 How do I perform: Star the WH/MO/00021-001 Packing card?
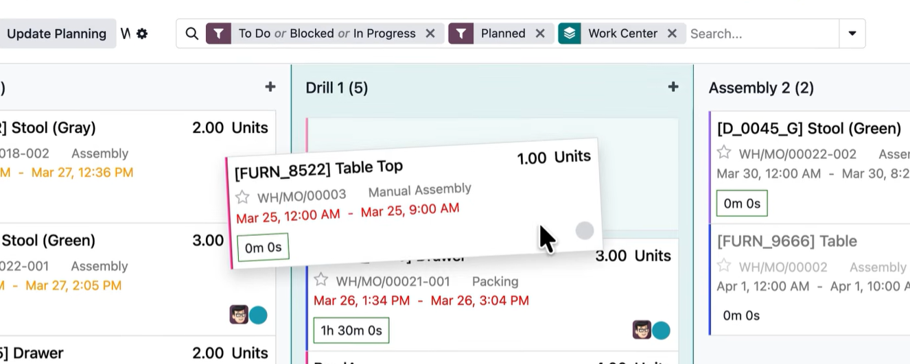click(x=320, y=280)
